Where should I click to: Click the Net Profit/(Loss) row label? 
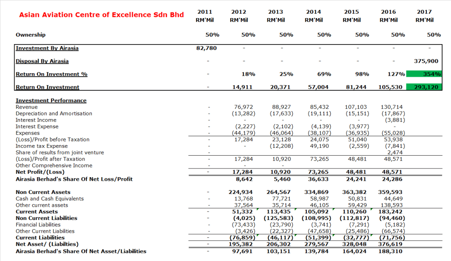(x=40, y=172)
